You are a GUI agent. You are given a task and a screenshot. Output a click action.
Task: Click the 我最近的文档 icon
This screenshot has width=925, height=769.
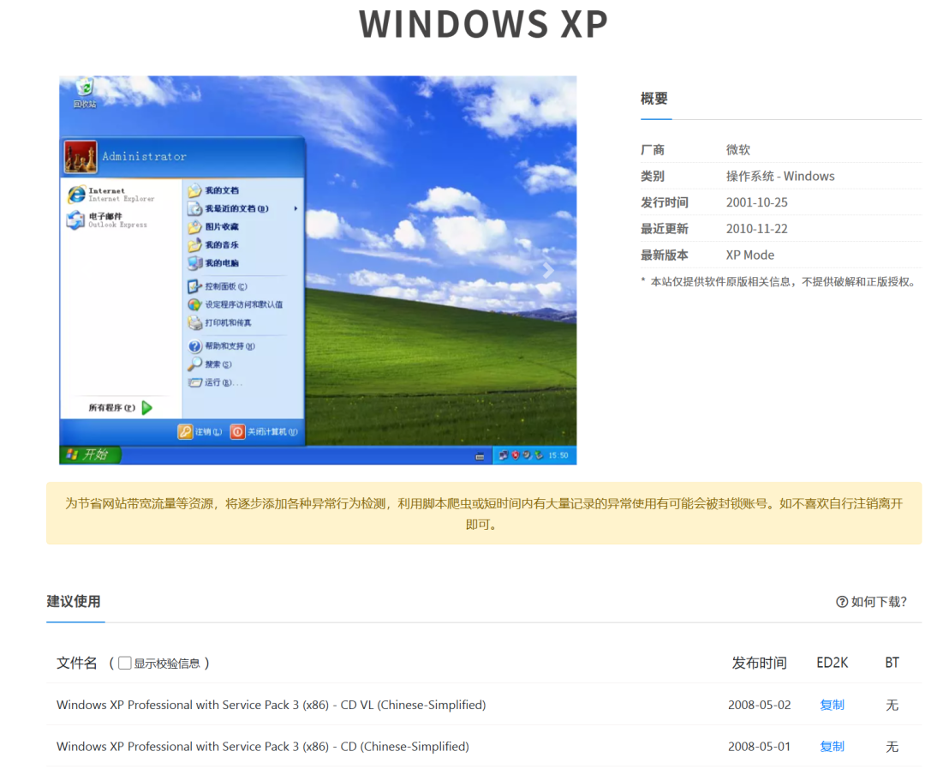(194, 208)
